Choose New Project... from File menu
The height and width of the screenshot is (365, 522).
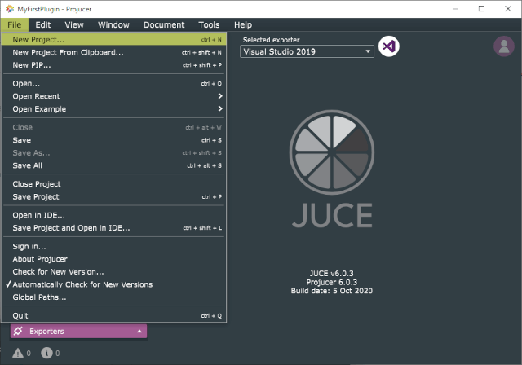(114, 40)
